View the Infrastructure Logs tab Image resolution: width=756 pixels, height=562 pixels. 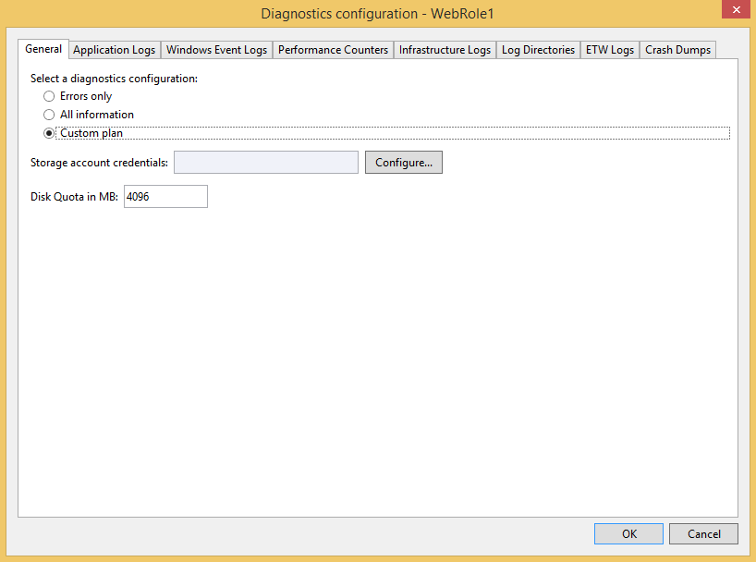[444, 50]
